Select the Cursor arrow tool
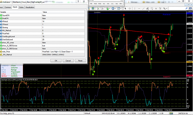Screen dimensions: 193x115 click(125, 9)
